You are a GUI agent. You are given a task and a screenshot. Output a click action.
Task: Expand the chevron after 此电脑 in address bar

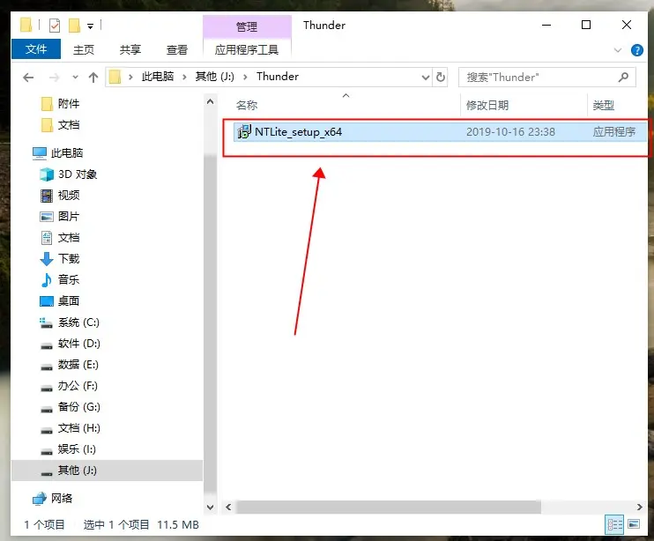[184, 78]
